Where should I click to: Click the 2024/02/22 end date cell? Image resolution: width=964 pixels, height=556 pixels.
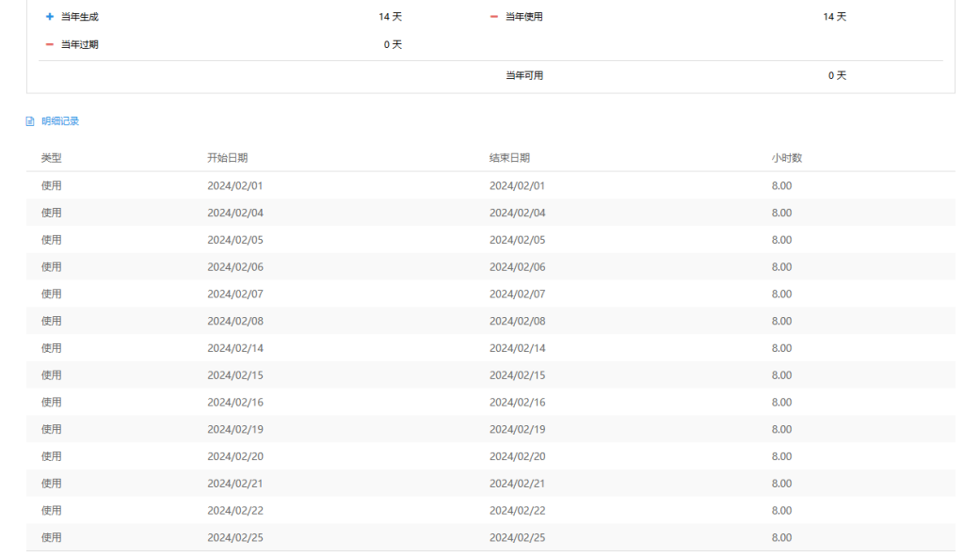[517, 510]
